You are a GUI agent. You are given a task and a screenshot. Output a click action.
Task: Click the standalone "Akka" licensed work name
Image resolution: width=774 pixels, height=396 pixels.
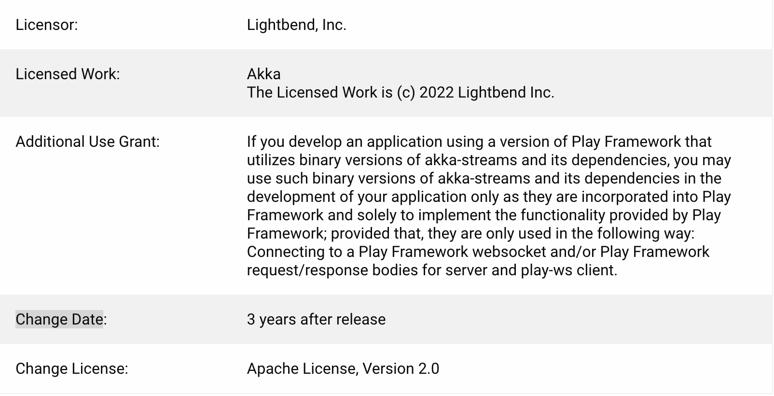263,74
